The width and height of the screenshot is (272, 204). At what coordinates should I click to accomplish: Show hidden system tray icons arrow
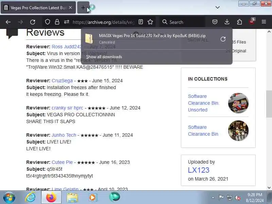[213, 198]
